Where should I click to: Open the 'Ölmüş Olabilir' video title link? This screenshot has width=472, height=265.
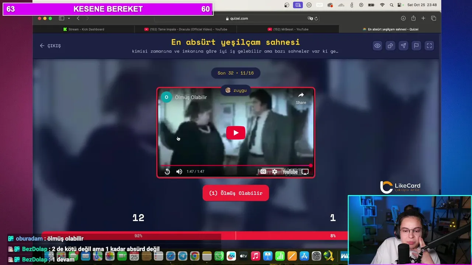pyautogui.click(x=191, y=97)
